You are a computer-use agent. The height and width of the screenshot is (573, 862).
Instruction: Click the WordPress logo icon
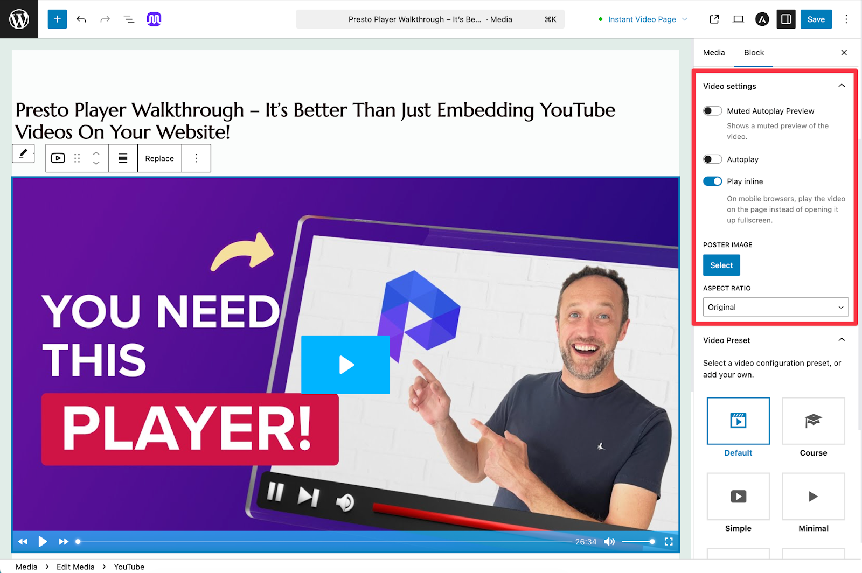19,19
